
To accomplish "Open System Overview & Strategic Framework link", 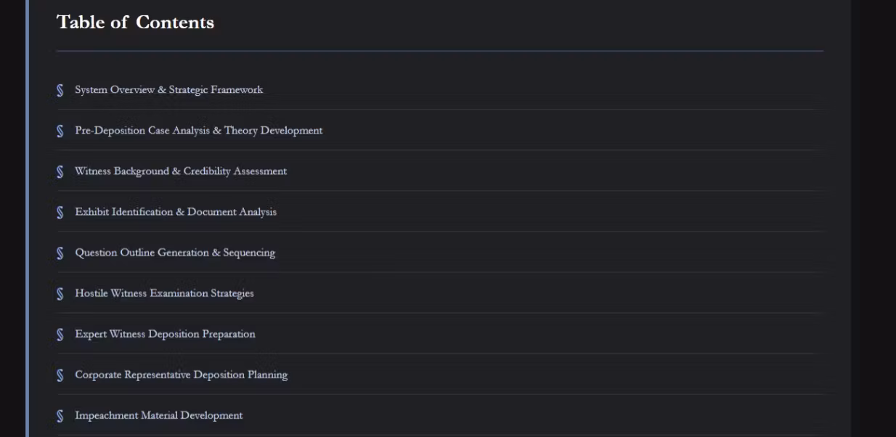I will 168,90.
